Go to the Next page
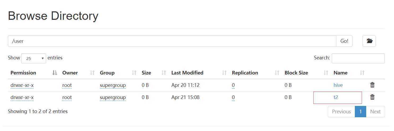Image resolution: width=394 pixels, height=131 pixels. pyautogui.click(x=375, y=111)
